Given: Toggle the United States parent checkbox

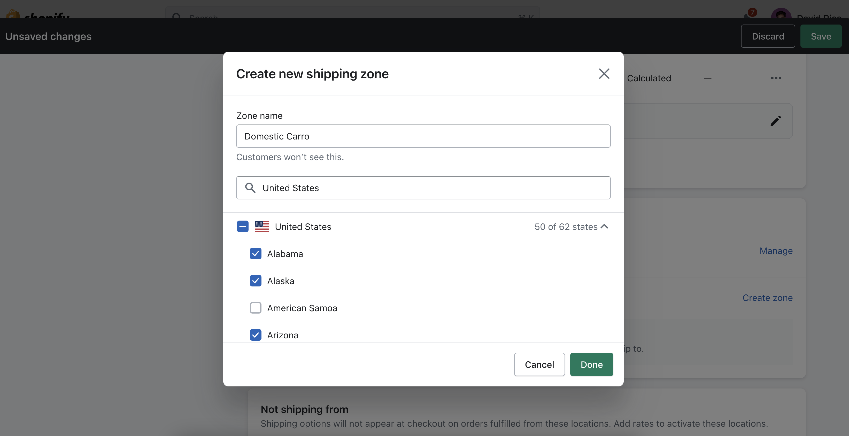Looking at the screenshot, I should 243,227.
